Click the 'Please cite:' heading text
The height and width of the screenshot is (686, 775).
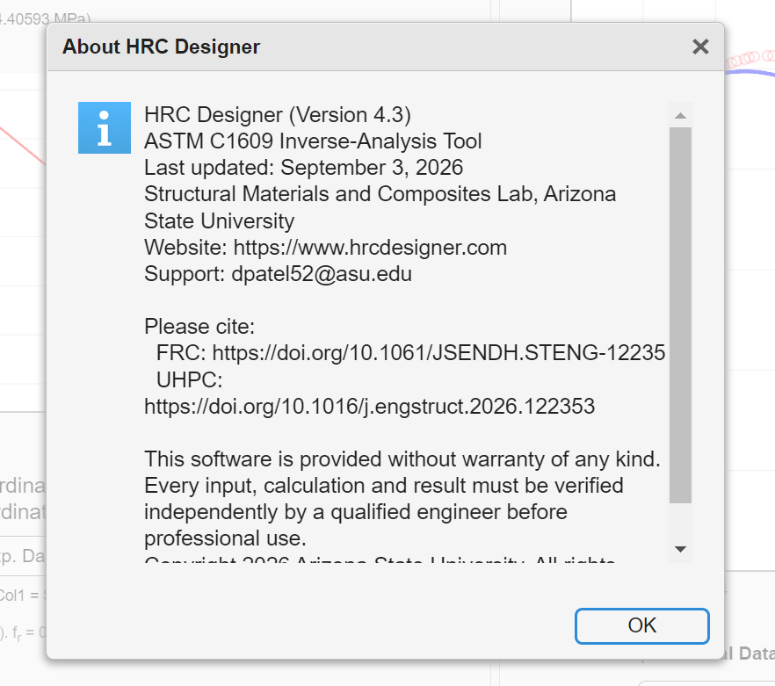(x=199, y=327)
